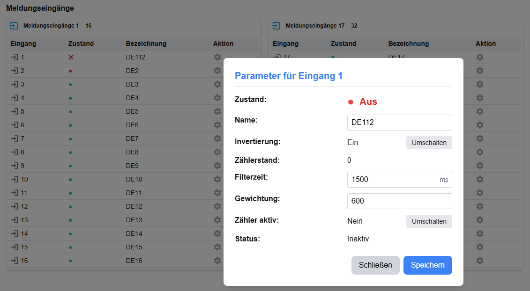
Task: Click the Zustand column header in right table
Action: (x=343, y=44)
